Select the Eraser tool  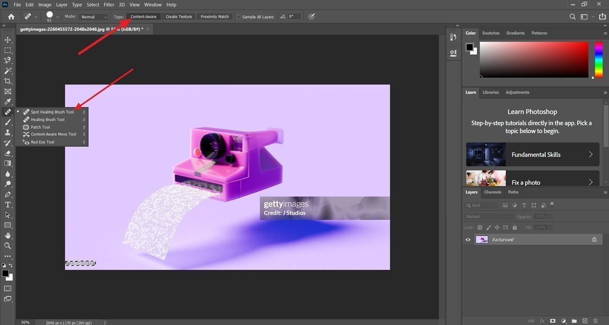(7, 153)
